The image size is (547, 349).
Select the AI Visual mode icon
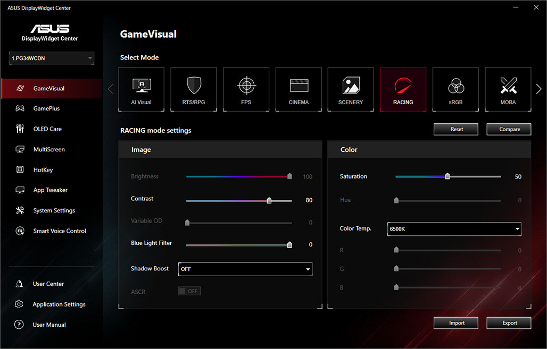coord(141,89)
